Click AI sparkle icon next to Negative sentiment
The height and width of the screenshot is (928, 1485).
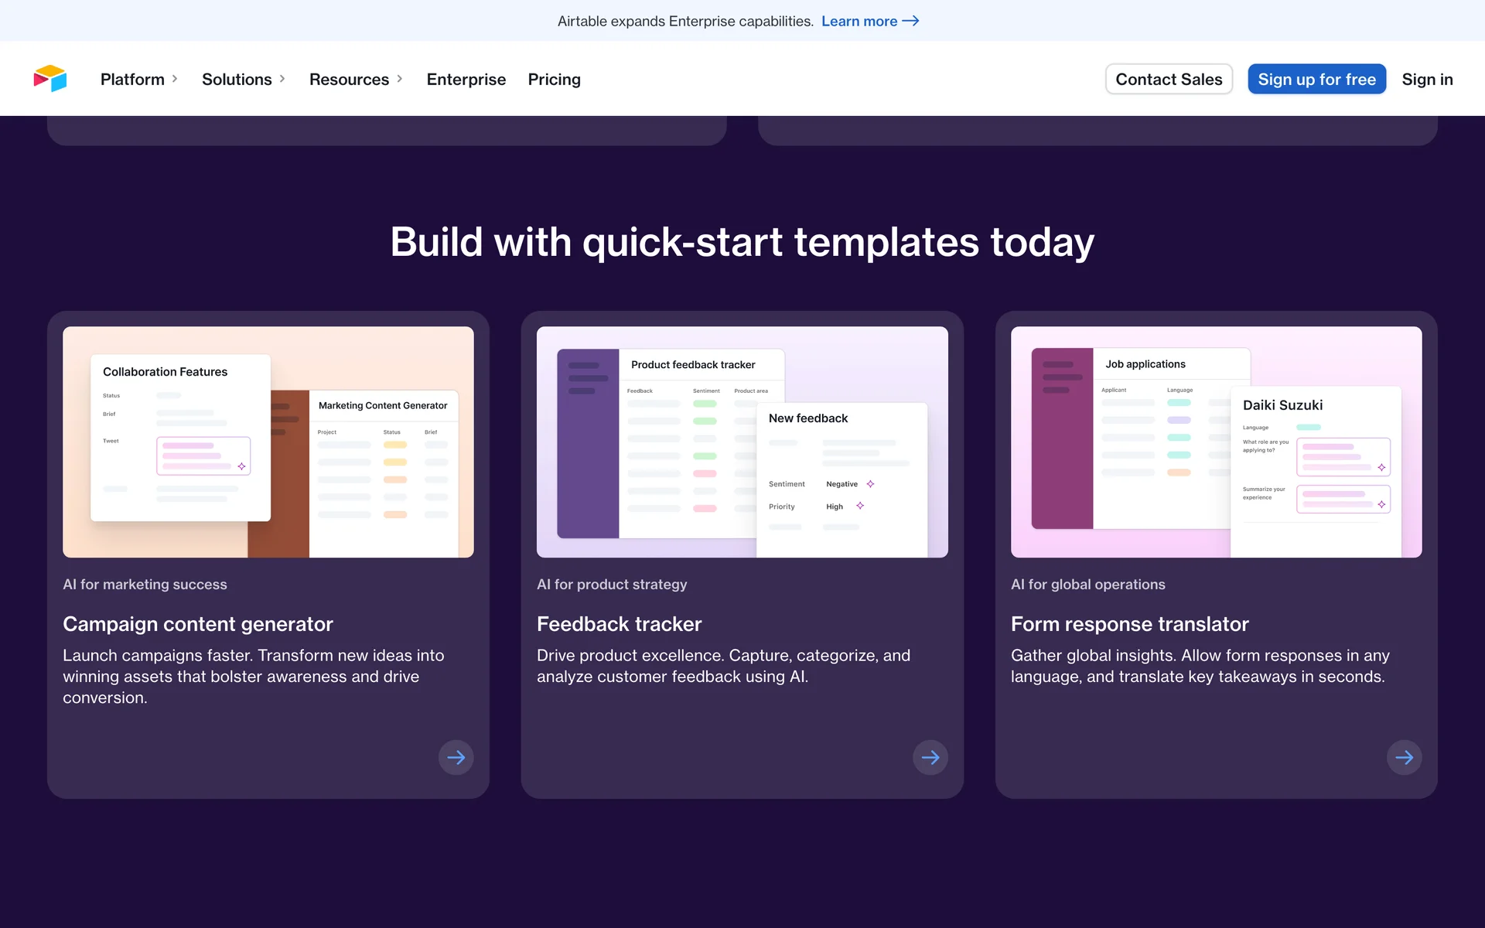[870, 484]
